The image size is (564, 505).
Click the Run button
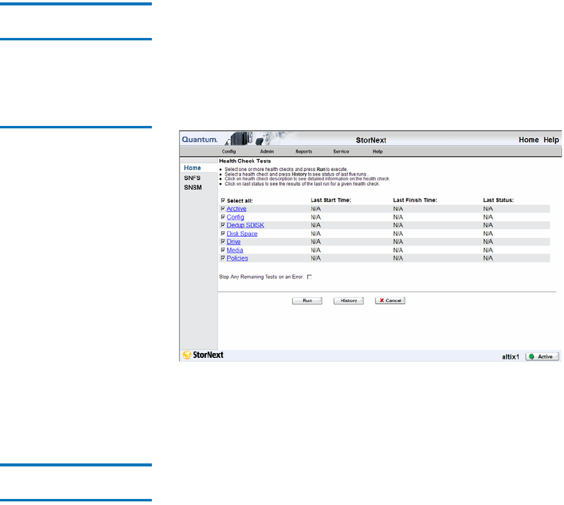pyautogui.click(x=307, y=301)
